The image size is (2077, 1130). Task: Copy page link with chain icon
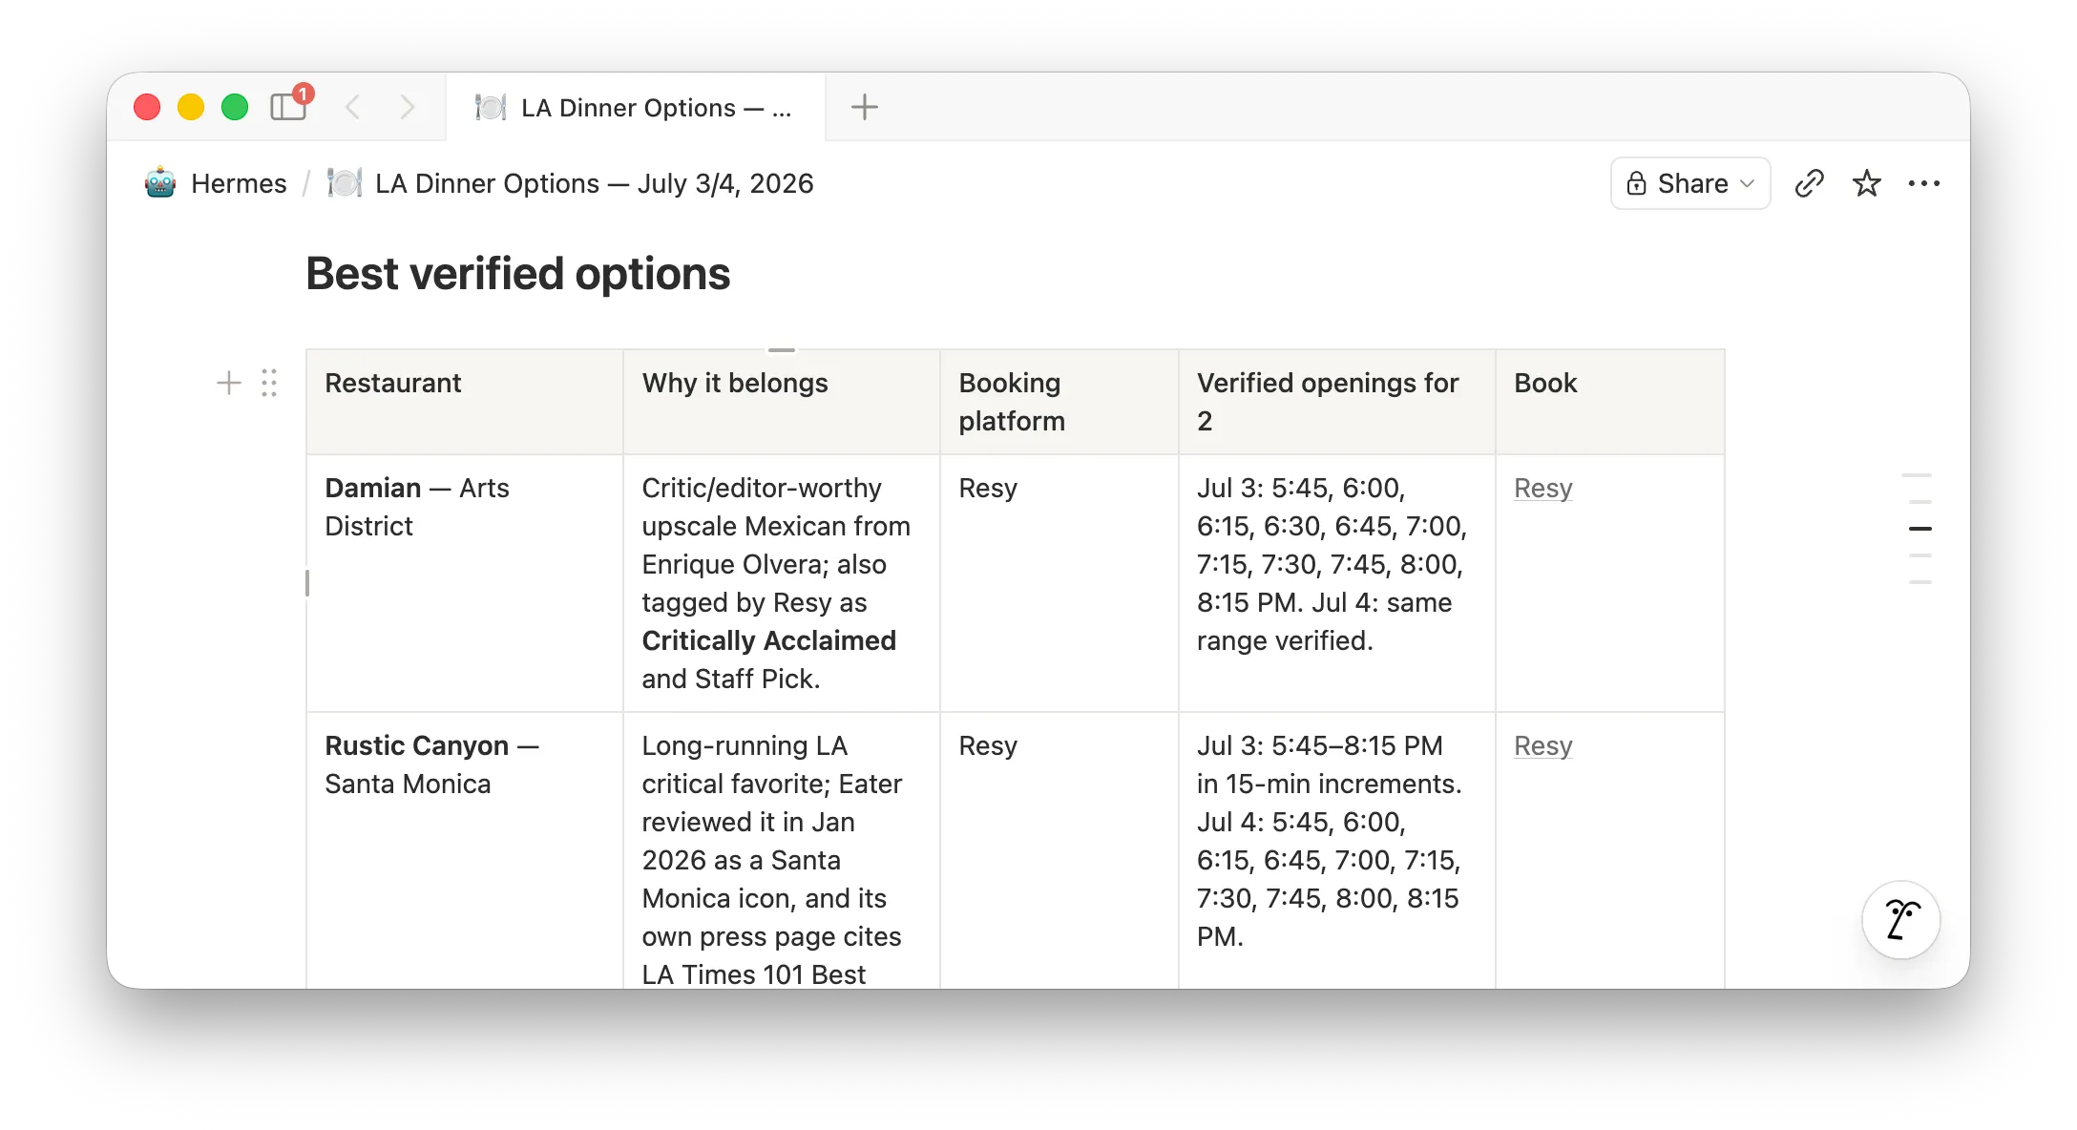tap(1809, 183)
